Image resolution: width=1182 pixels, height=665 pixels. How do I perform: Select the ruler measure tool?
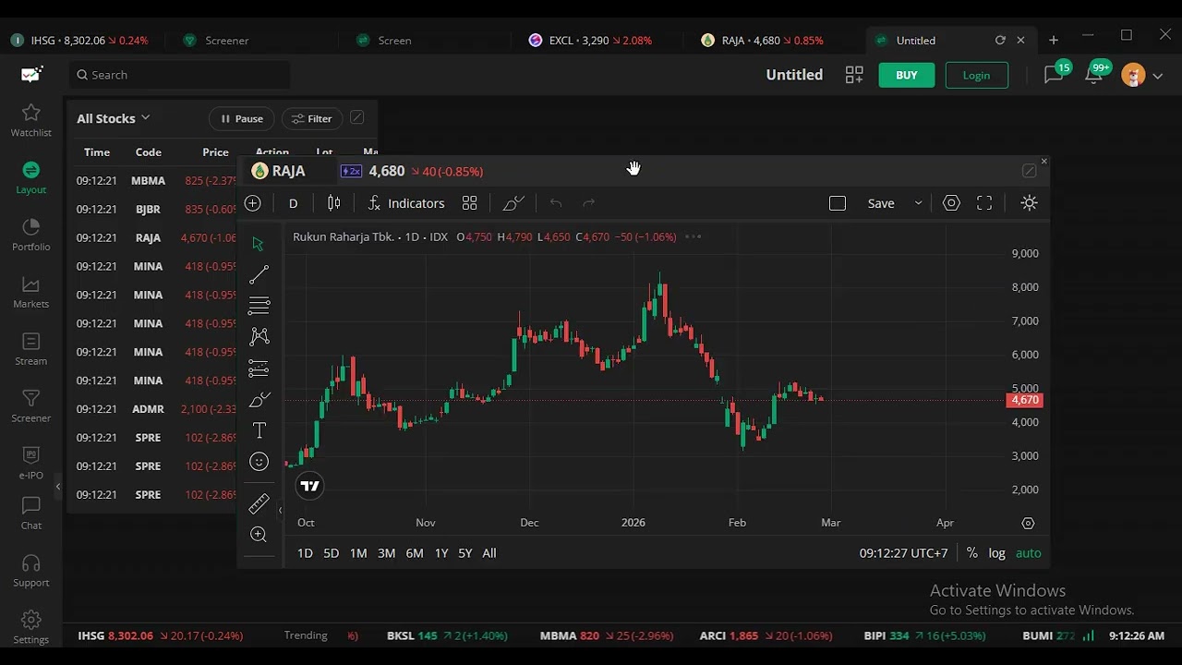[259, 503]
